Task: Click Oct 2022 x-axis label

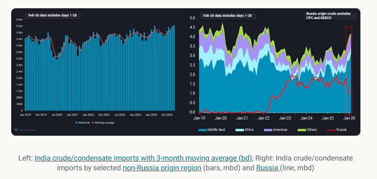Action: (x=104, y=115)
